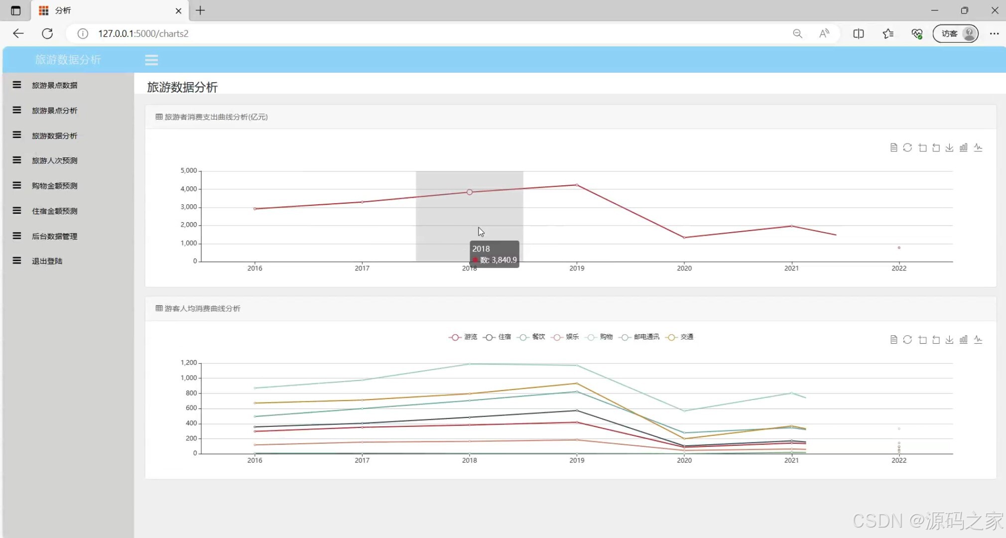Image resolution: width=1006 pixels, height=538 pixels.
Task: Select the 购物金额预测 menu item
Action: 54,186
